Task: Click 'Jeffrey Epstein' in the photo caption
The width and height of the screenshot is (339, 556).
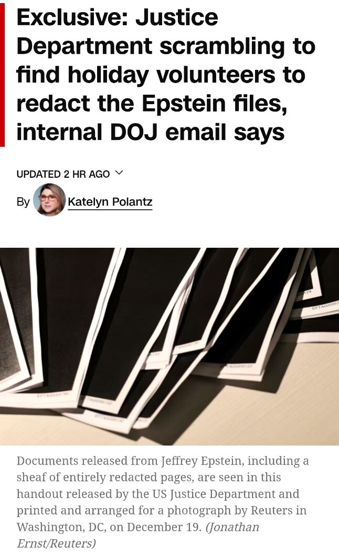Action: tap(202, 461)
